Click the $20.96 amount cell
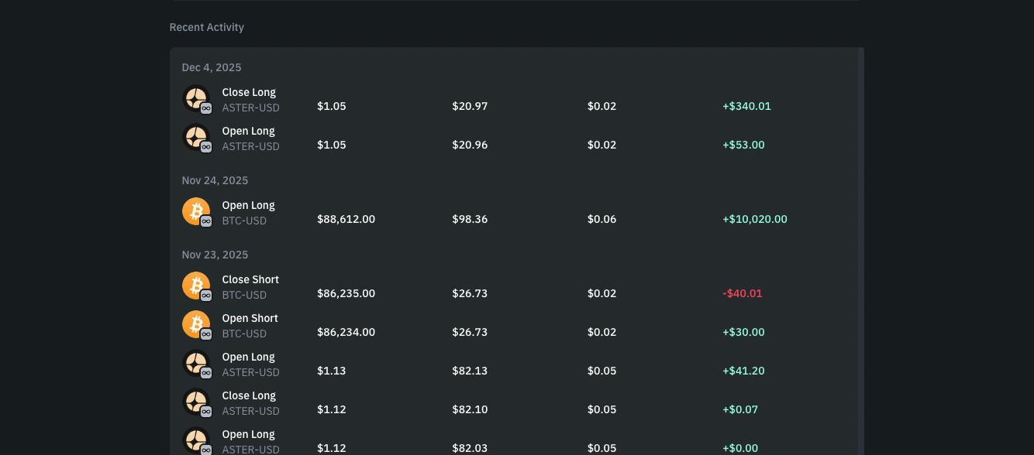The height and width of the screenshot is (455, 1034). click(x=470, y=145)
